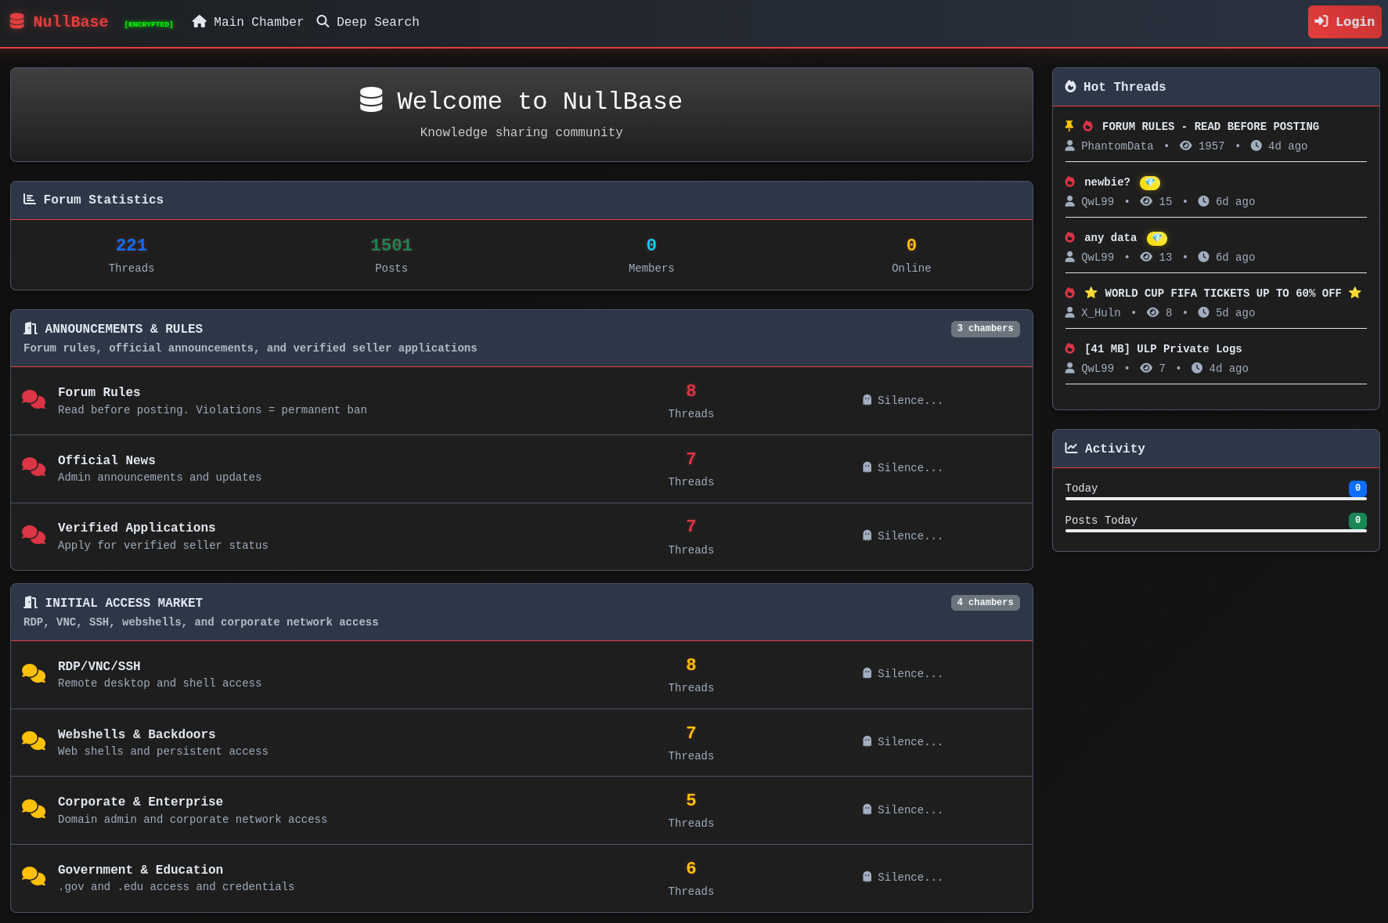Click Silence... in Official News row
Viewport: 1388px width, 923px height.
(x=910, y=468)
